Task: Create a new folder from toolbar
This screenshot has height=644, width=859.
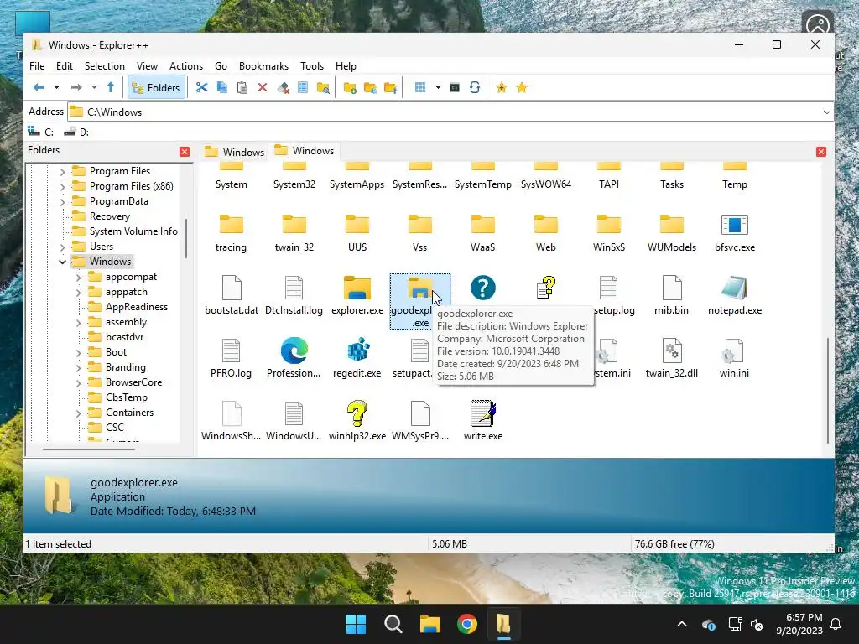Action: 350,87
